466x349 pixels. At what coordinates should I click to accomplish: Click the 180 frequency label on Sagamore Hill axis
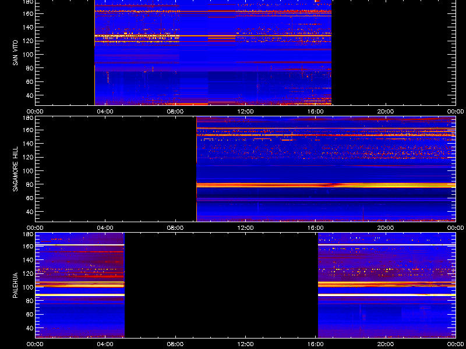[x=28, y=118]
